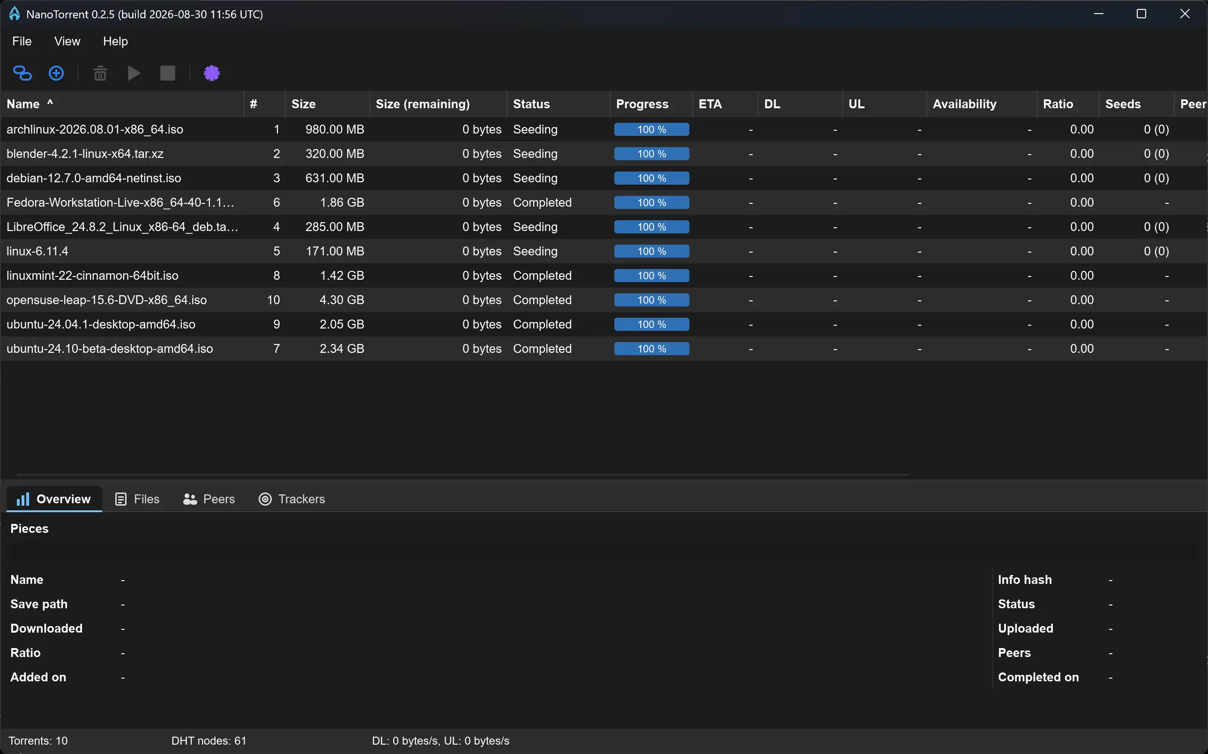Select the Overview tab
1208x754 pixels.
pos(54,499)
